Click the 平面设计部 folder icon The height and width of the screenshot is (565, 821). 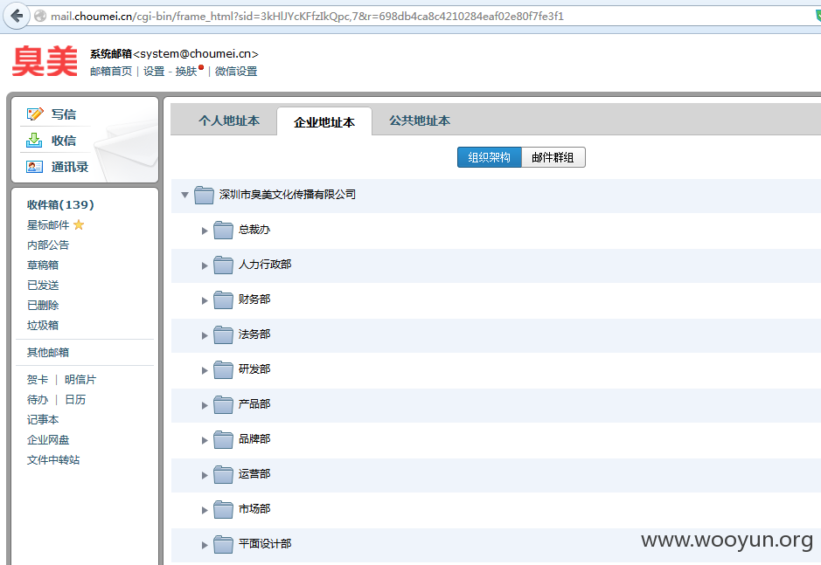[x=223, y=545]
